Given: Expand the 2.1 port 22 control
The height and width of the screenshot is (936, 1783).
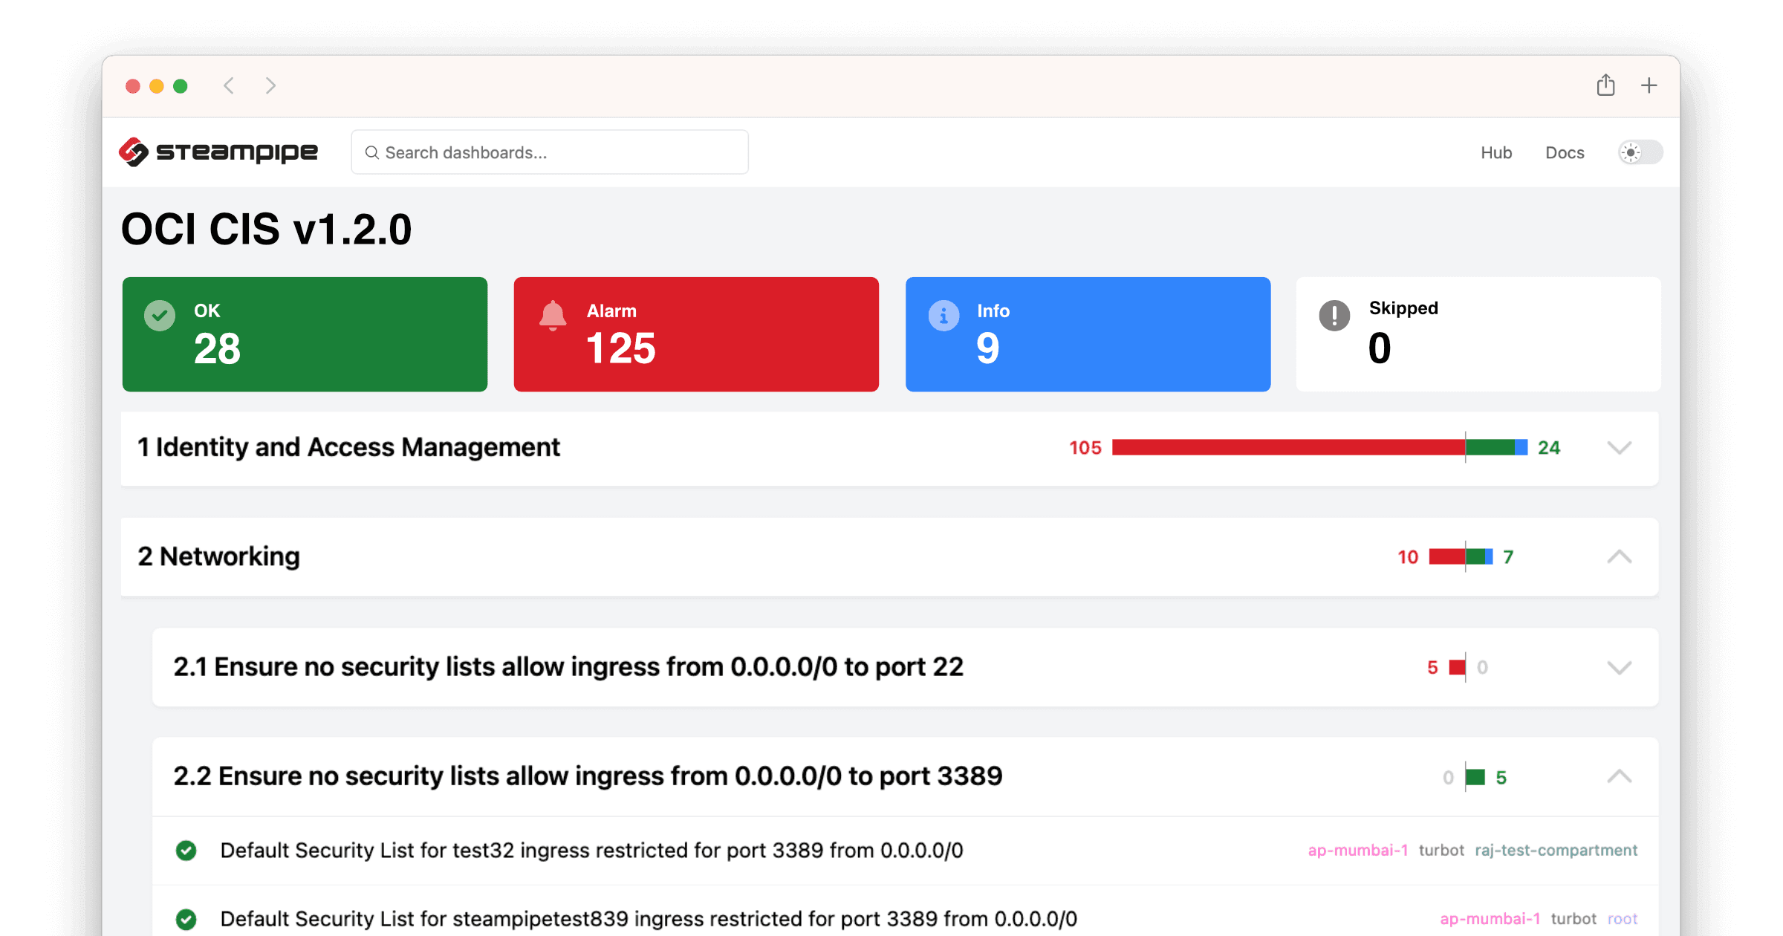Looking at the screenshot, I should pos(1620,667).
